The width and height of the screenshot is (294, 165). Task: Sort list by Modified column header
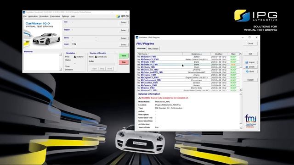click(x=219, y=54)
